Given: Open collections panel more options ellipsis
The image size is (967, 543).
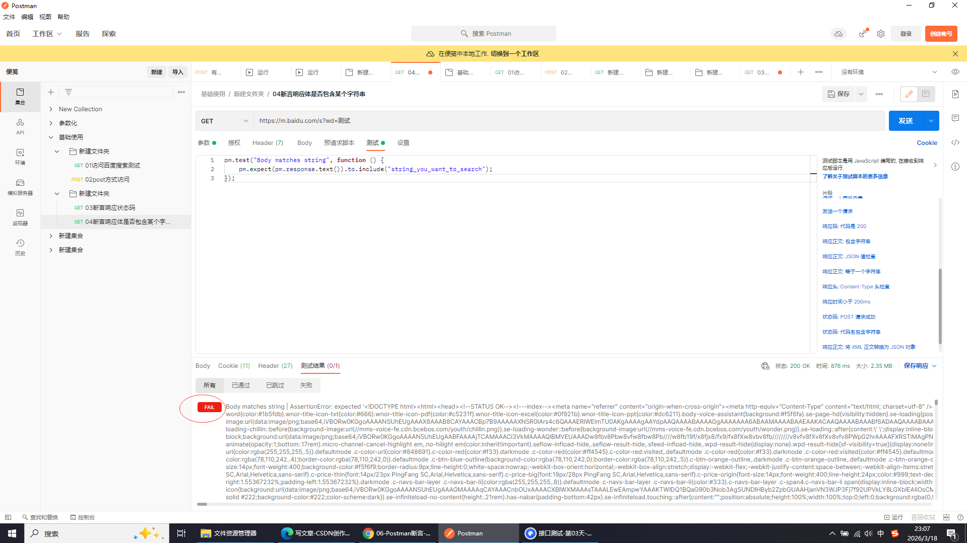Looking at the screenshot, I should tap(181, 92).
